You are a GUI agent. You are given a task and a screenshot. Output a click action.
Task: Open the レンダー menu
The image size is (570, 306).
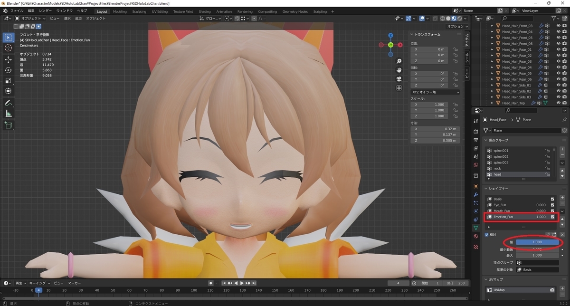46,10
